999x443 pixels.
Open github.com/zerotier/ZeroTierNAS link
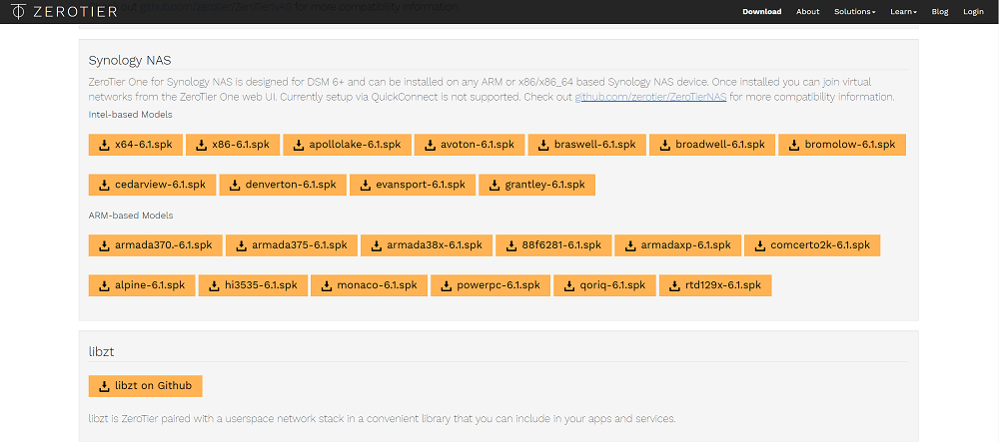(650, 98)
